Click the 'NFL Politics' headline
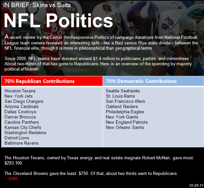The height and width of the screenshot is (188, 204). tap(59, 20)
